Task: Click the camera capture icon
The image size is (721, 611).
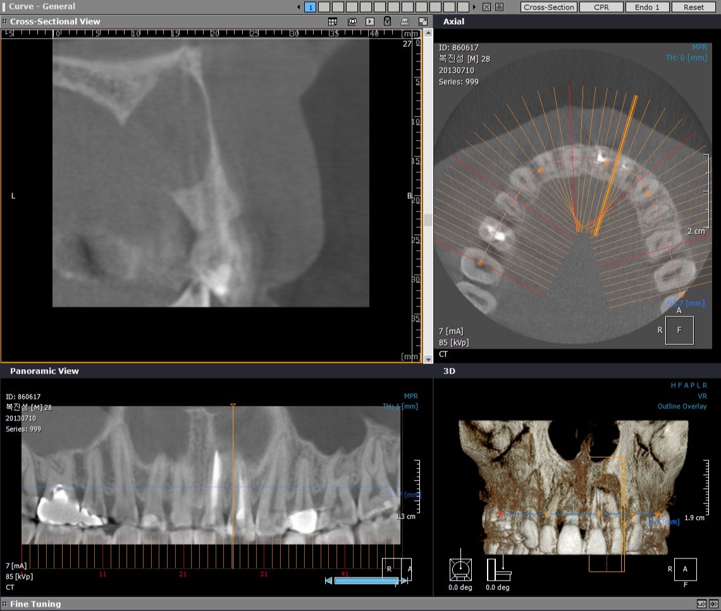Action: [x=352, y=22]
